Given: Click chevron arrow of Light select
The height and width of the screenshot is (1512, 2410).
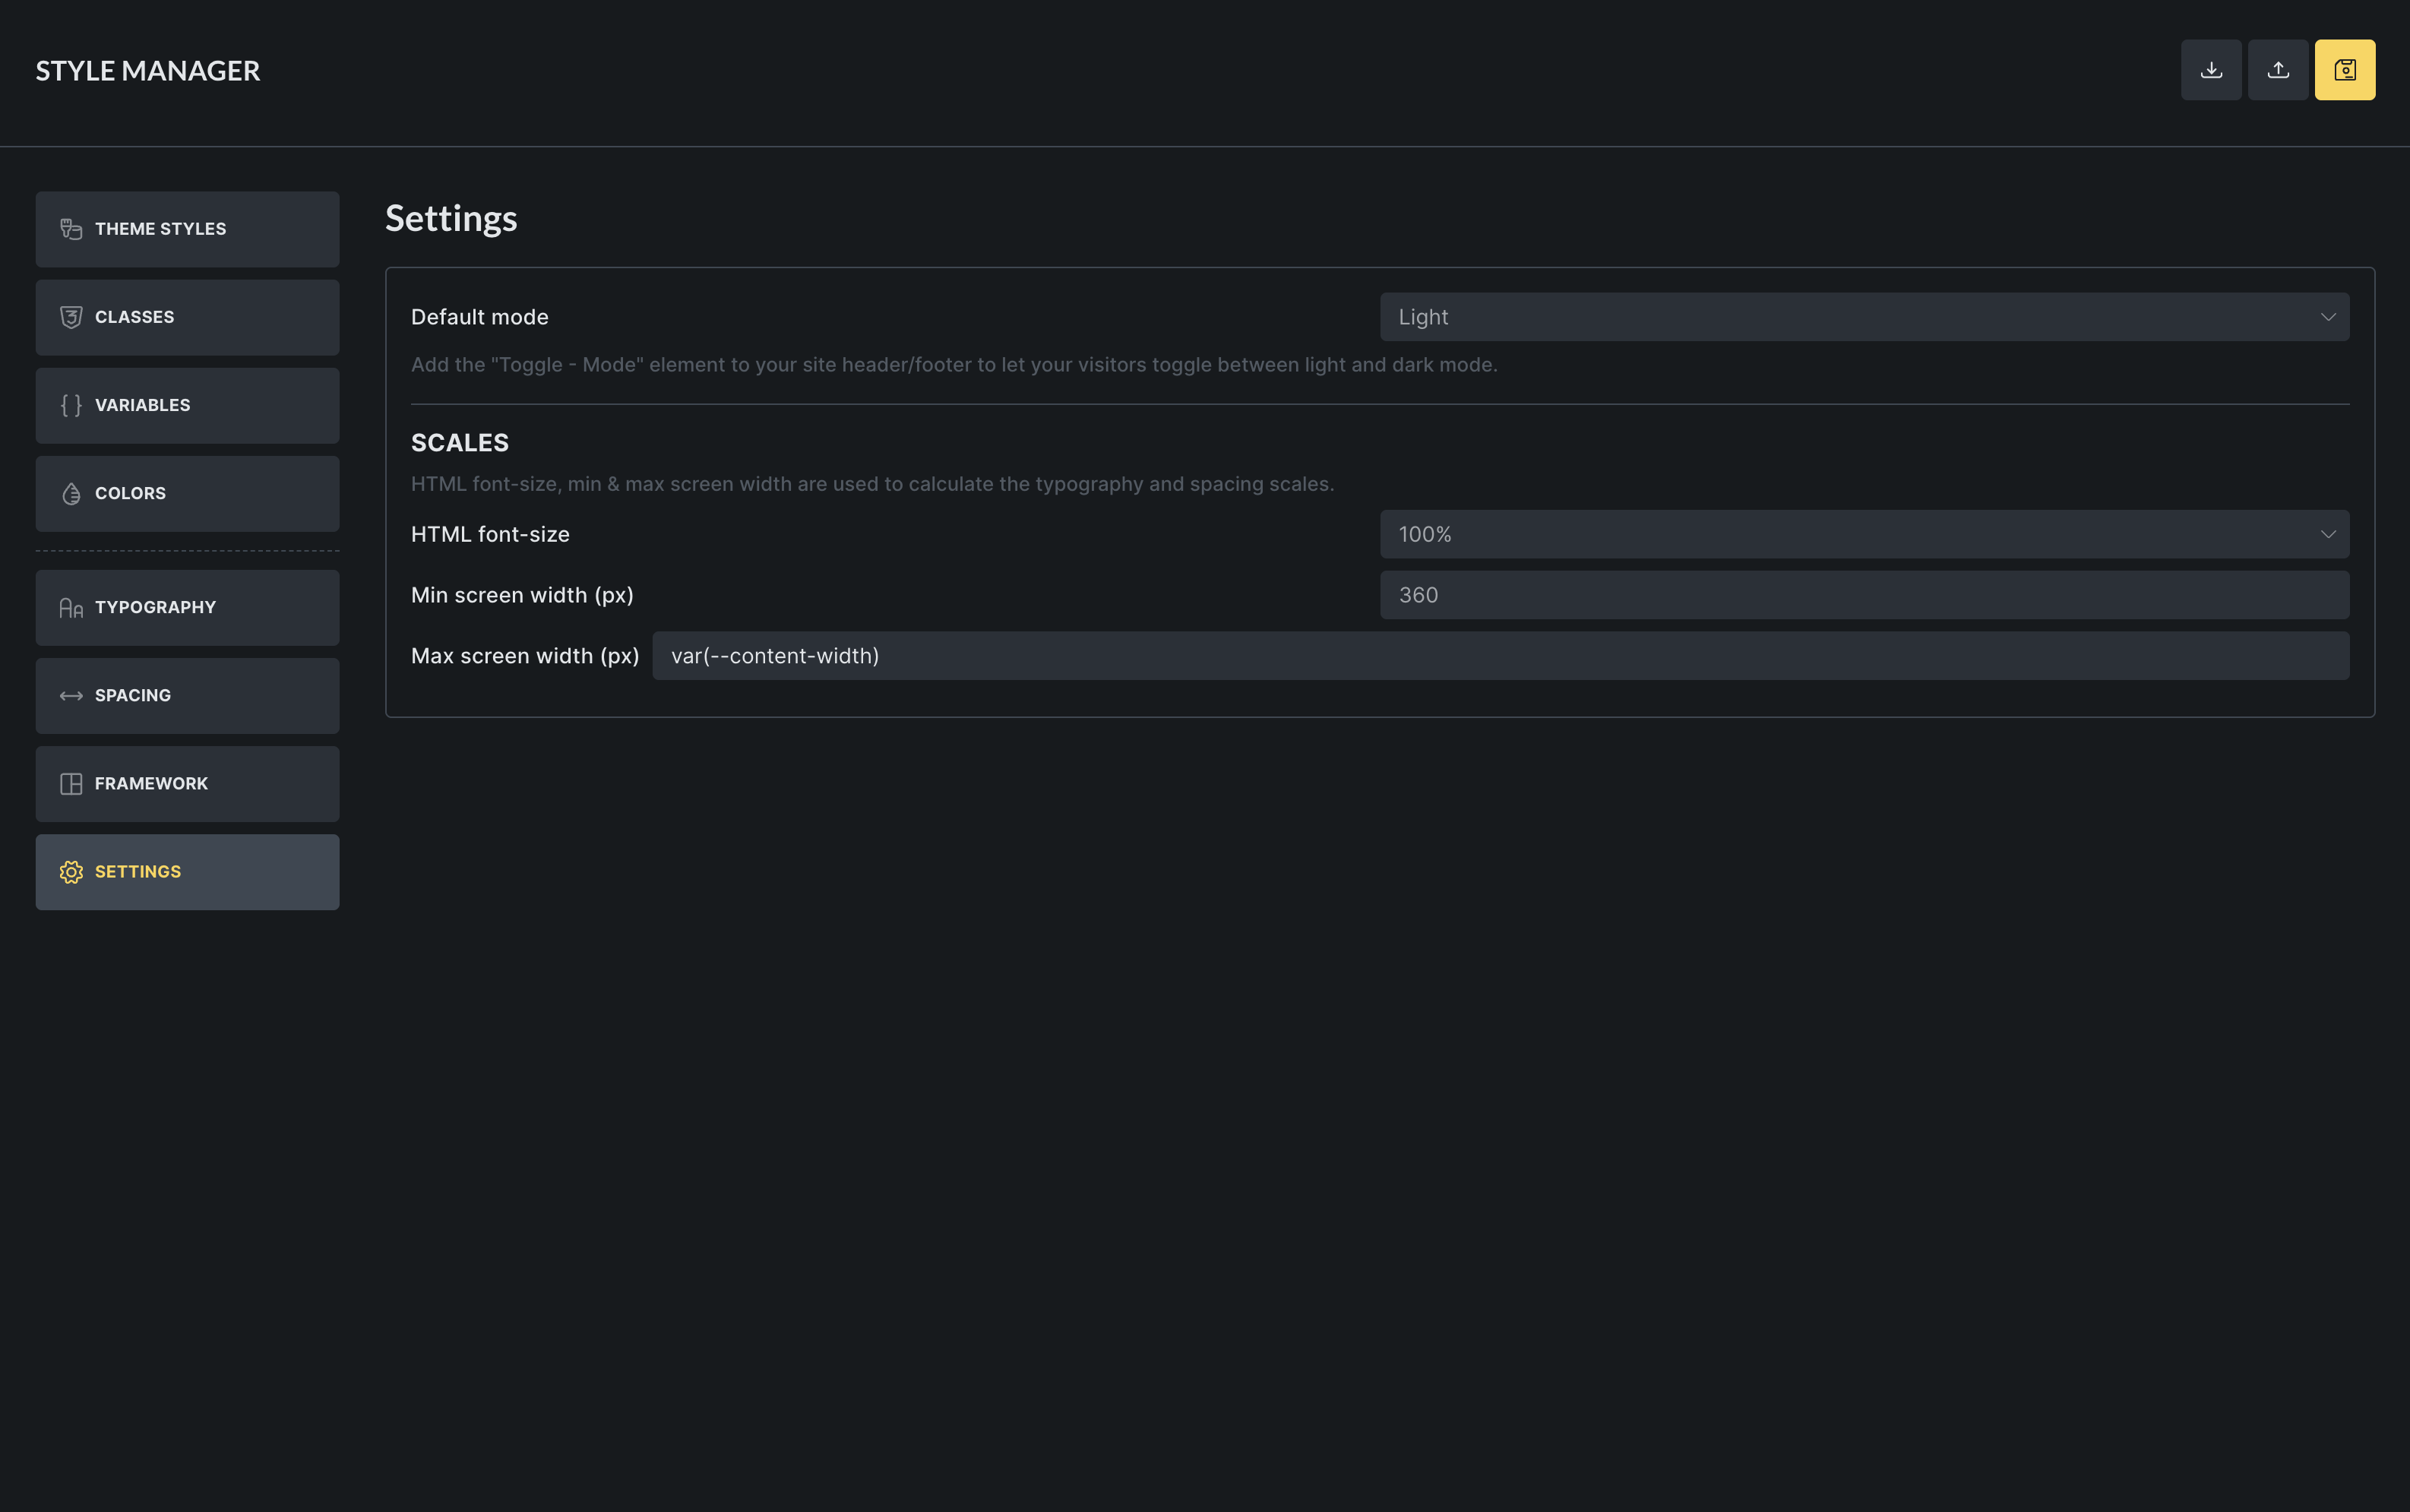Looking at the screenshot, I should pyautogui.click(x=2328, y=317).
